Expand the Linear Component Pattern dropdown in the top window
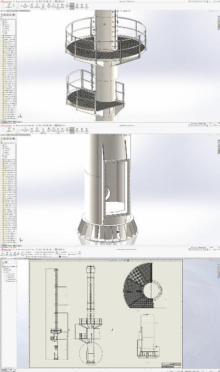This screenshot has height=372, width=220. (x=24, y=9)
